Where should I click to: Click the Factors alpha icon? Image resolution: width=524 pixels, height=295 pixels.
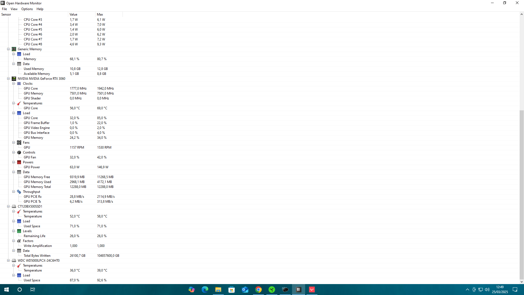[x=19, y=241]
